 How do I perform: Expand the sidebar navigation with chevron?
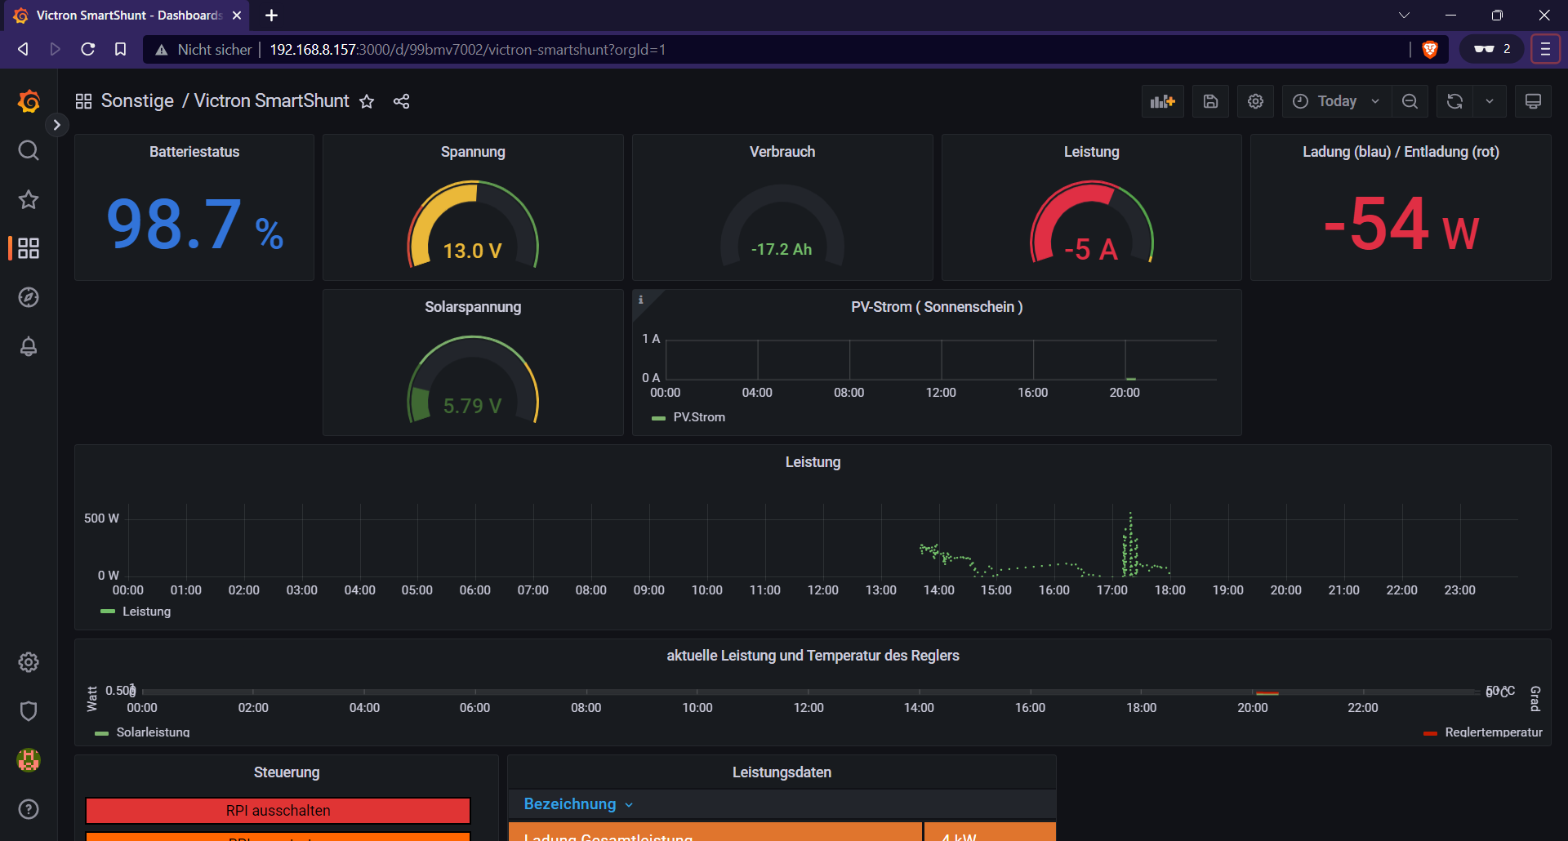[x=56, y=125]
